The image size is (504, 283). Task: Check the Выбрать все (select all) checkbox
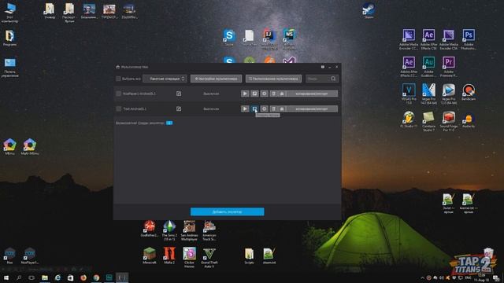coord(118,79)
